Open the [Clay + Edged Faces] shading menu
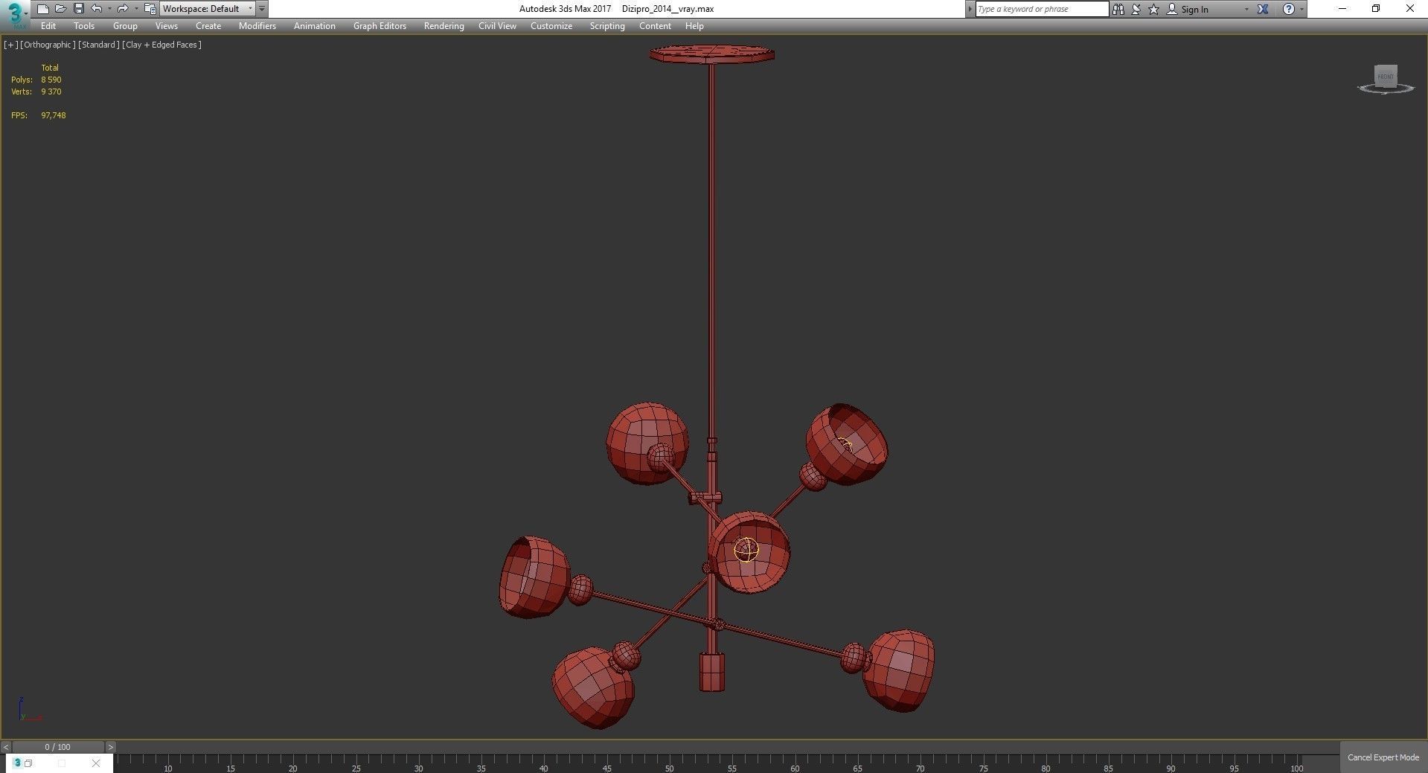 (161, 45)
